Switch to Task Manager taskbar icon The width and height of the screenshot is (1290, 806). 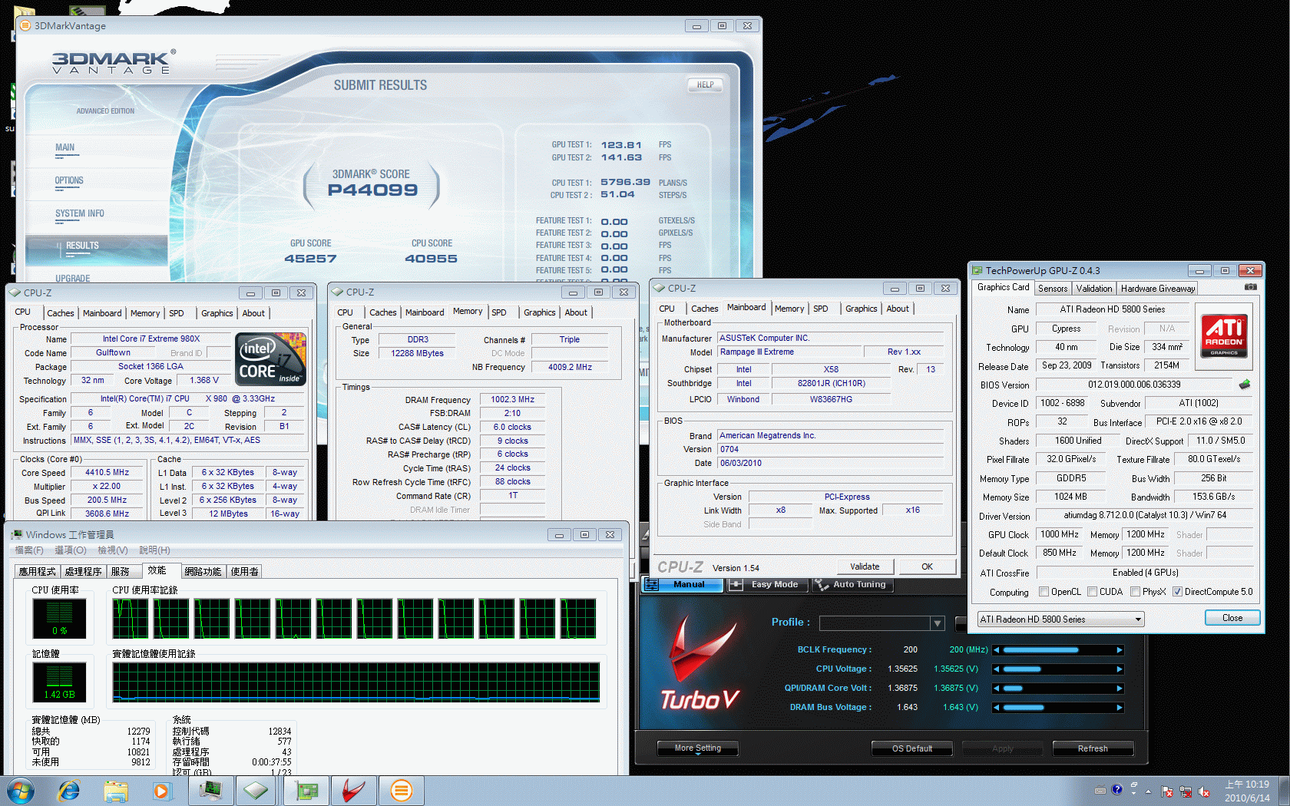pos(210,791)
